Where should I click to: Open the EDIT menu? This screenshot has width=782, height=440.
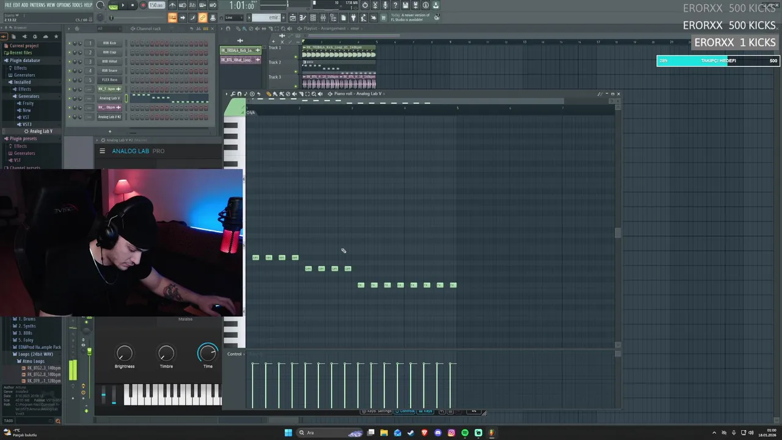[x=16, y=5]
